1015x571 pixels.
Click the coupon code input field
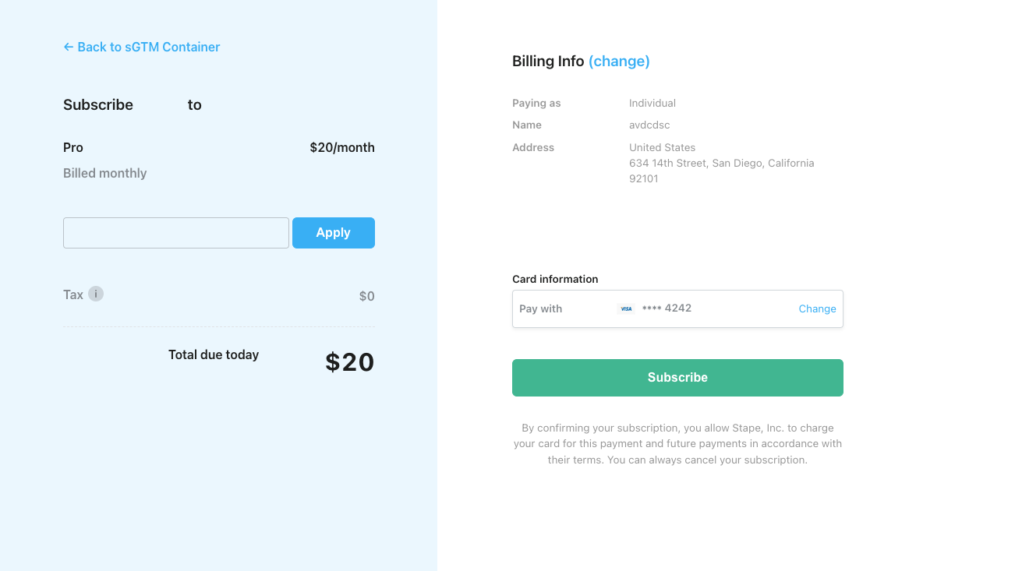(x=176, y=233)
